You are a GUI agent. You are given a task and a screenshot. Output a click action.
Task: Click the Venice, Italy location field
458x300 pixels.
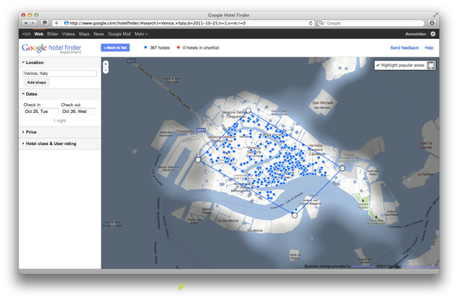(x=60, y=73)
